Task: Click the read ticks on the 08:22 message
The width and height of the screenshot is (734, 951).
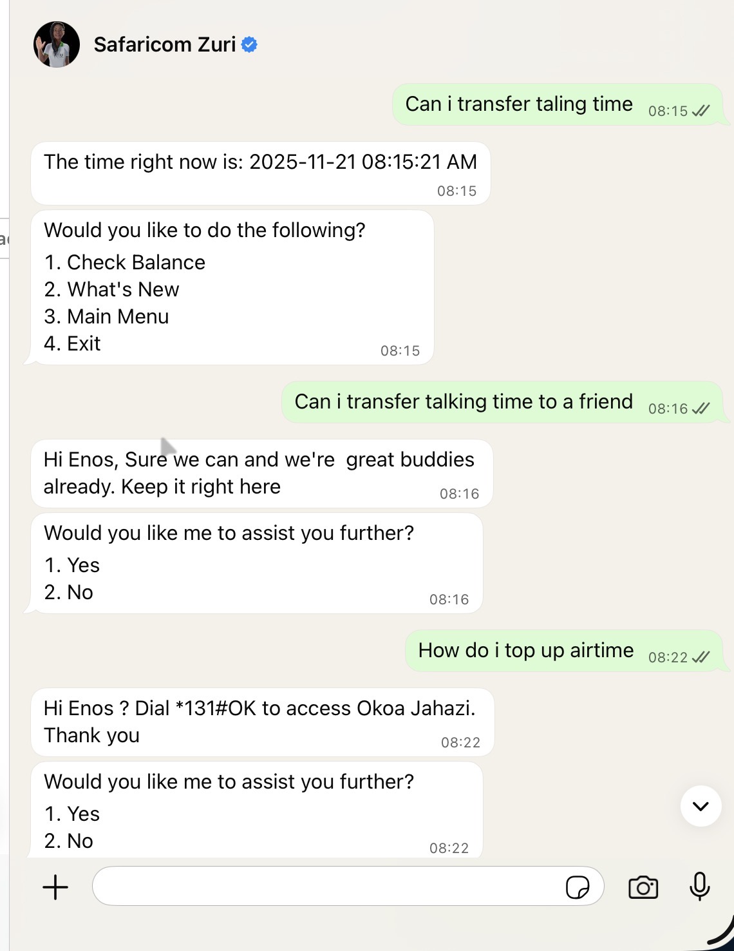Action: tap(701, 657)
